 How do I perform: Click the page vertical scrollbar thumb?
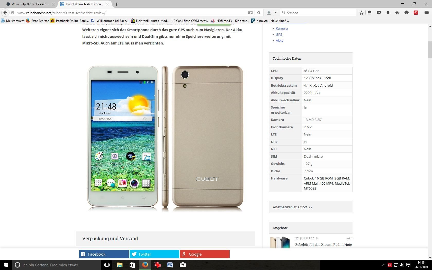(429, 50)
